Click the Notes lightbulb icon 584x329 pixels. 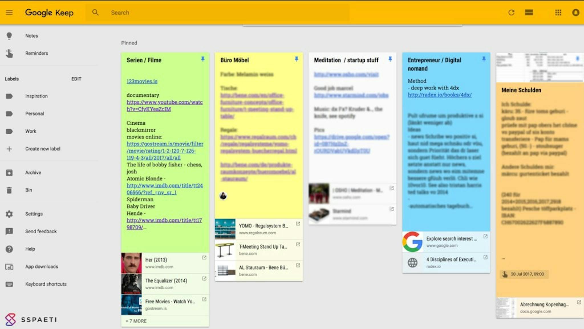coord(9,36)
